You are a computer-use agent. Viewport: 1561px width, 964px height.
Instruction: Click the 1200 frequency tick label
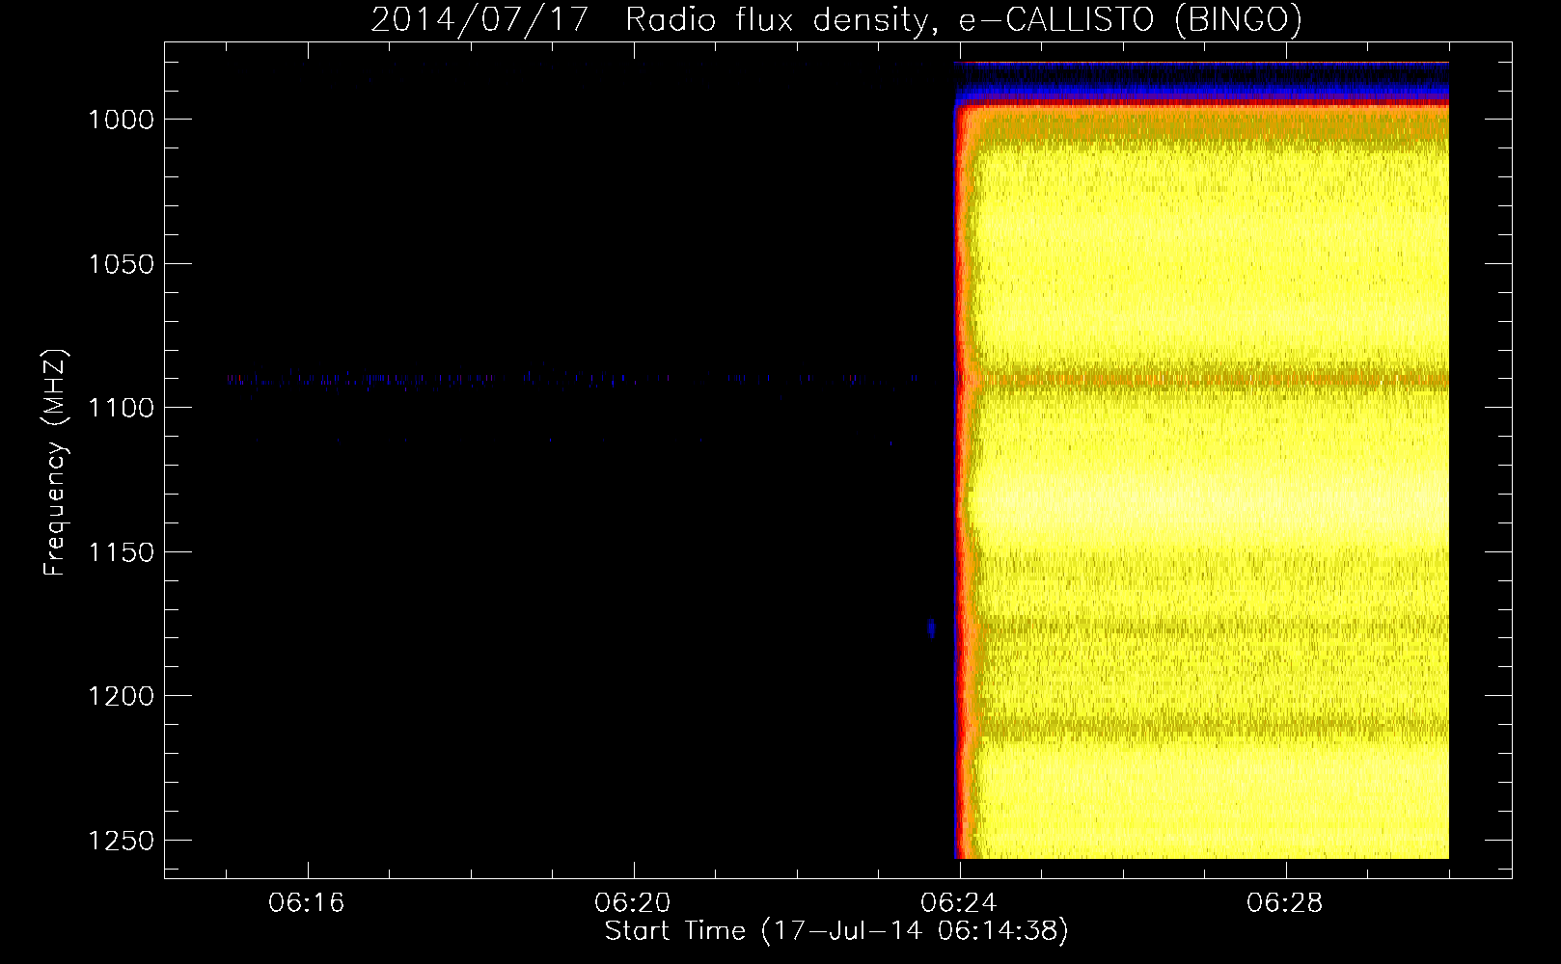point(121,696)
